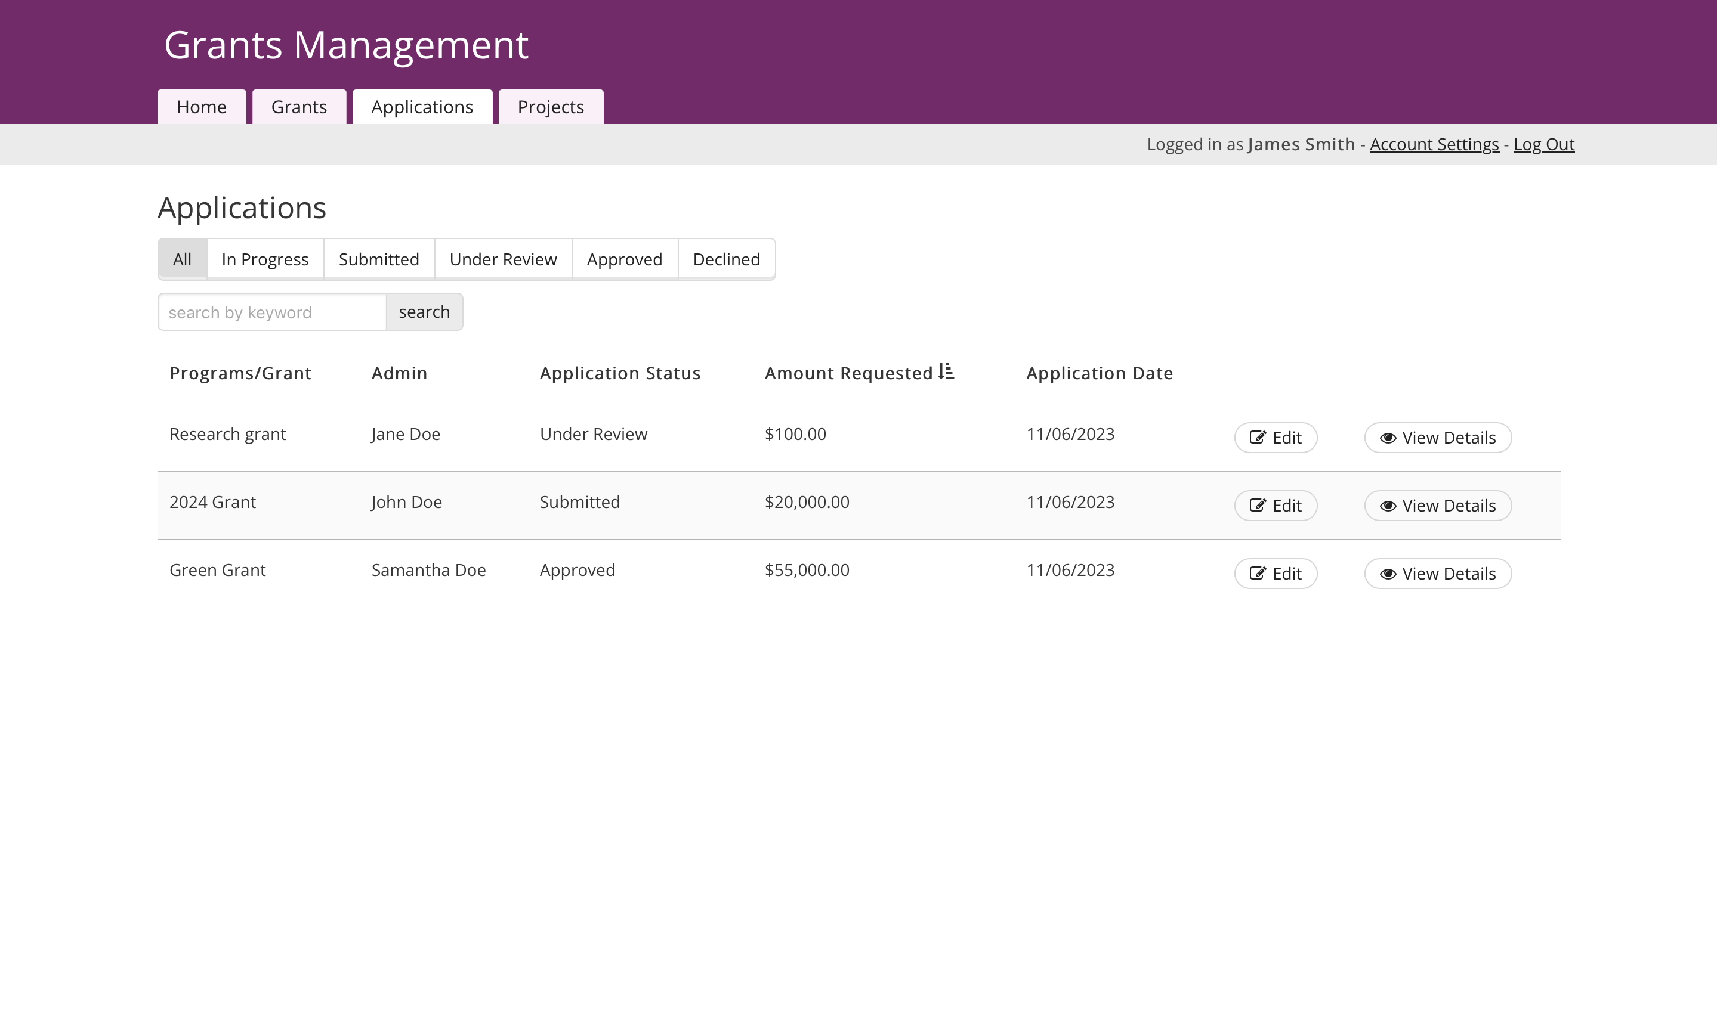This screenshot has width=1717, height=1010.
Task: Open the Grants navigation tab
Action: coord(299,107)
